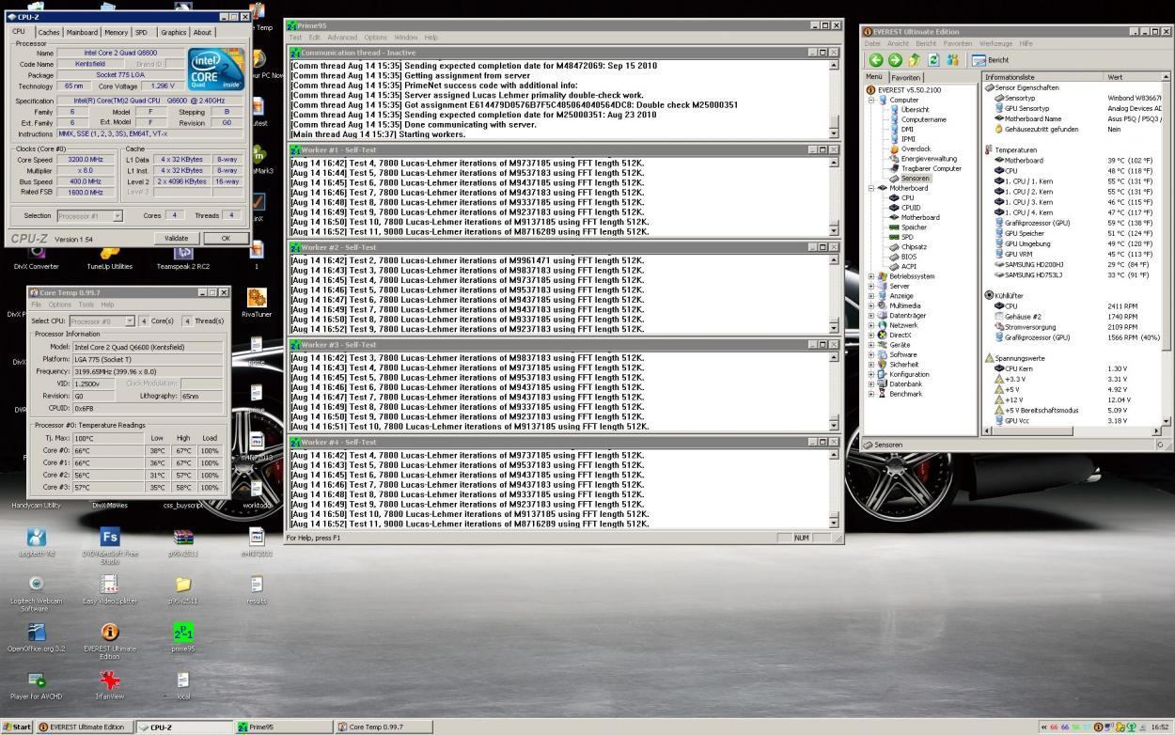
Task: Switch to Core Temp 0.99.7 taskbar button
Action: pos(384,727)
